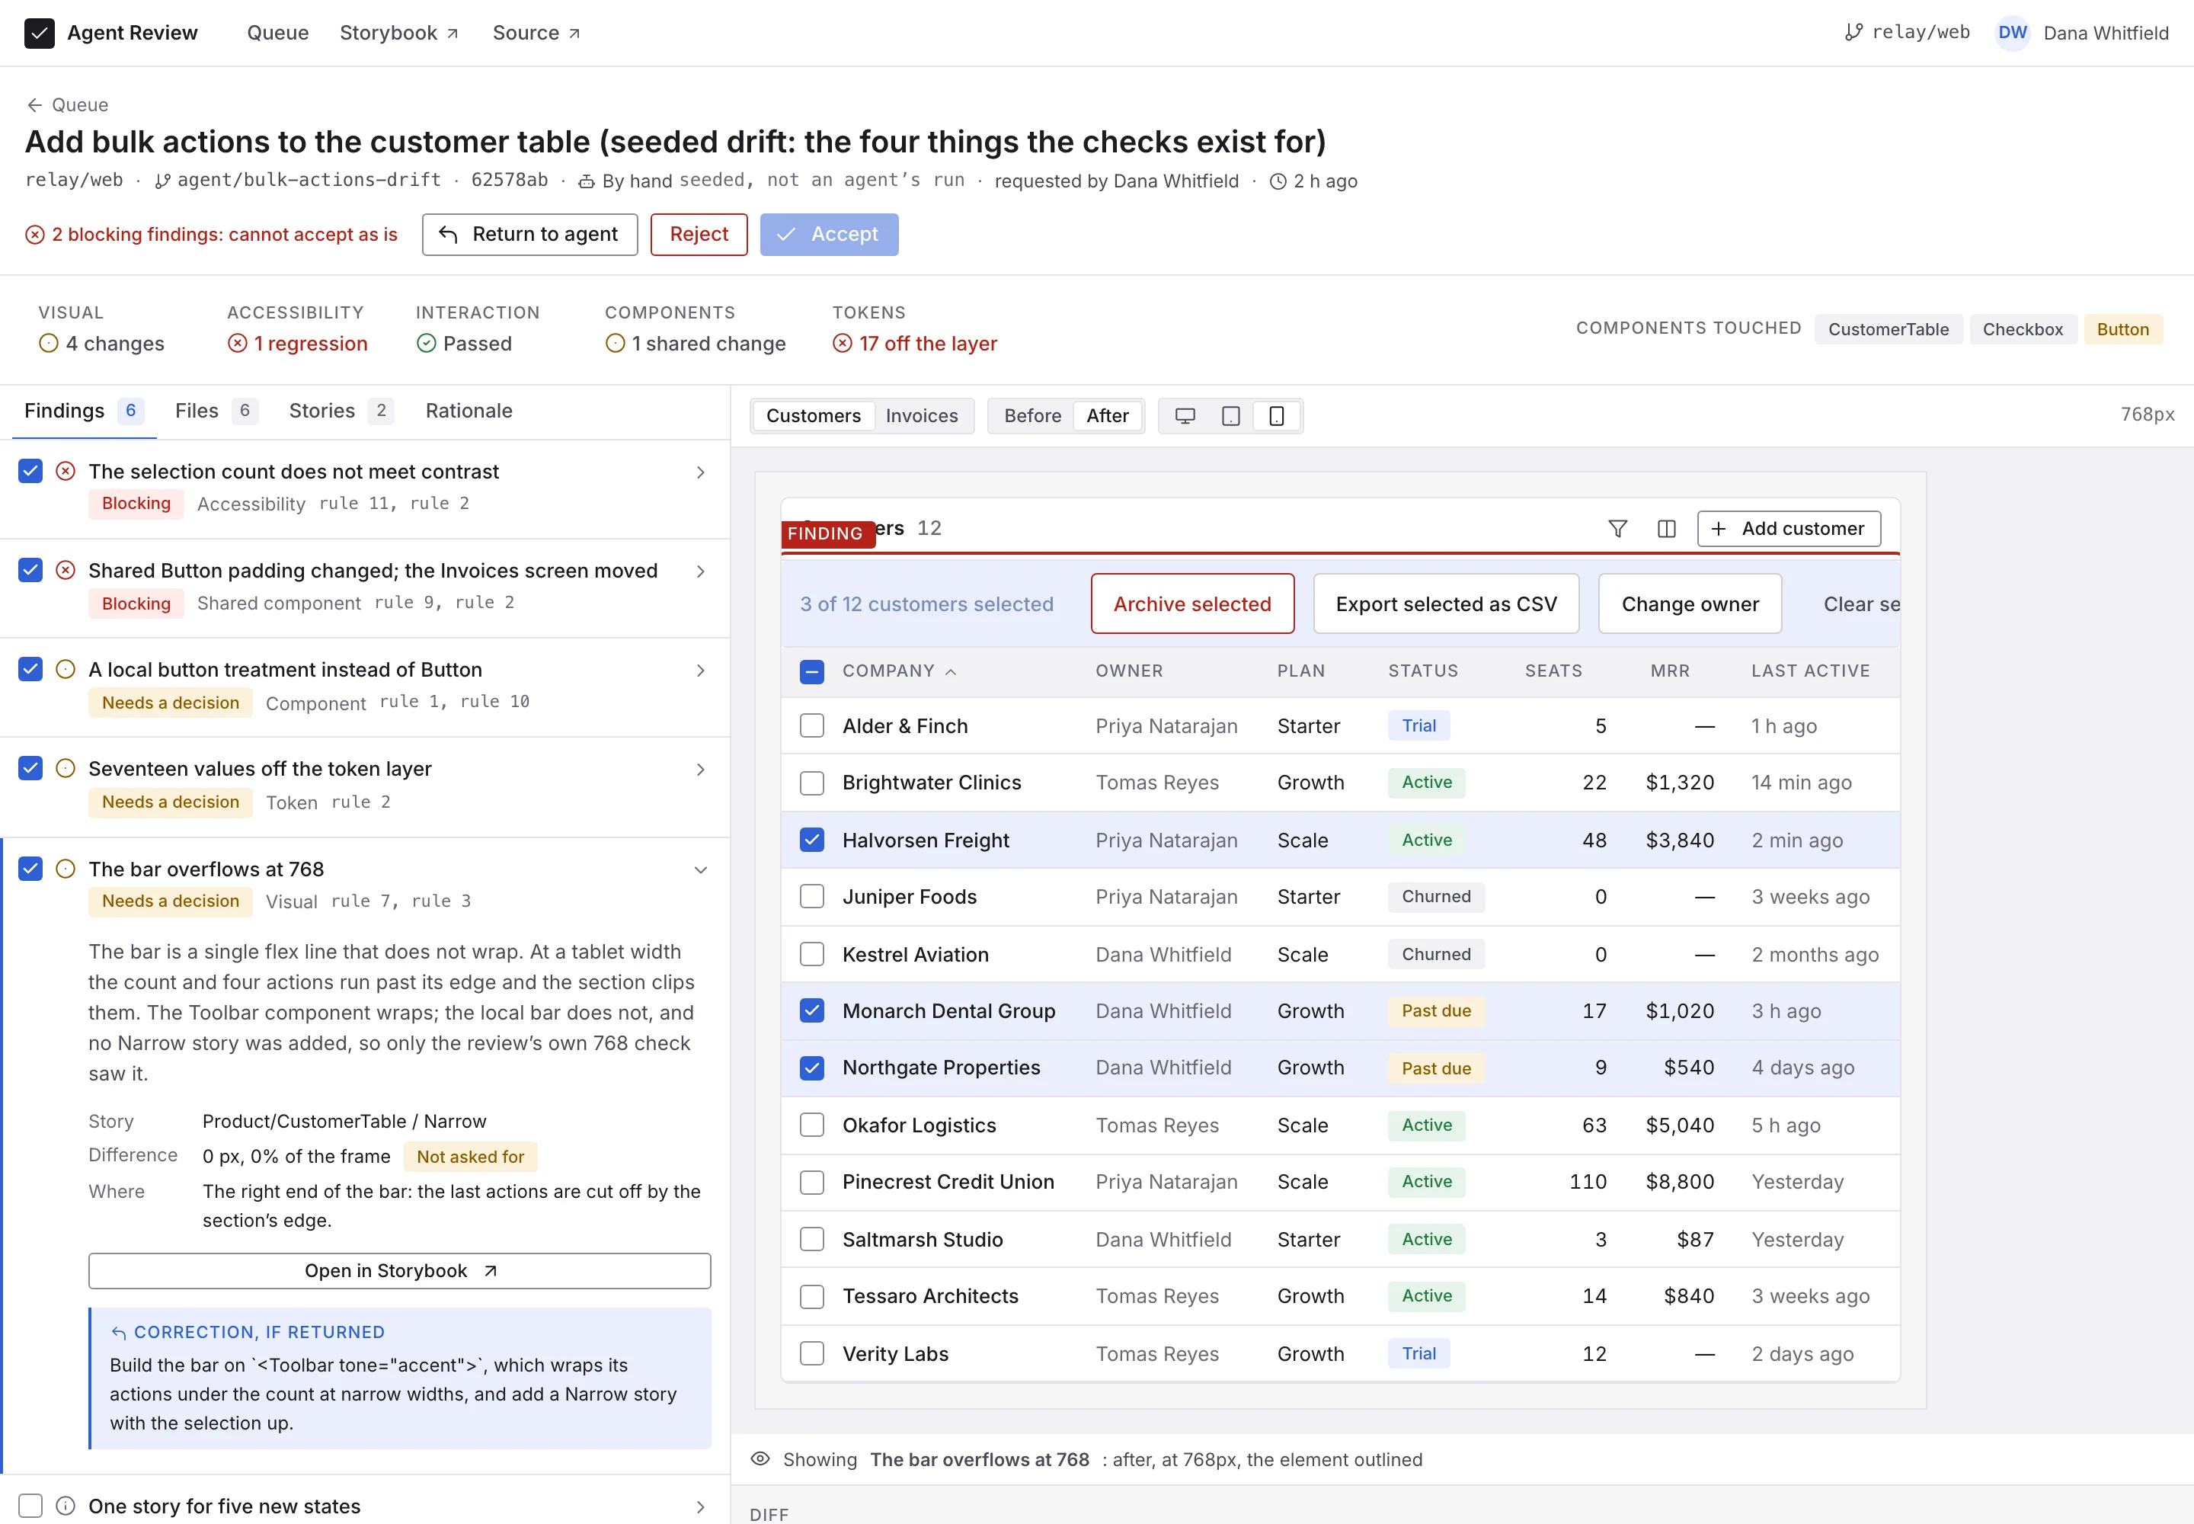Click the Agent Review logo icon
This screenshot has width=2194, height=1524.
click(x=39, y=33)
